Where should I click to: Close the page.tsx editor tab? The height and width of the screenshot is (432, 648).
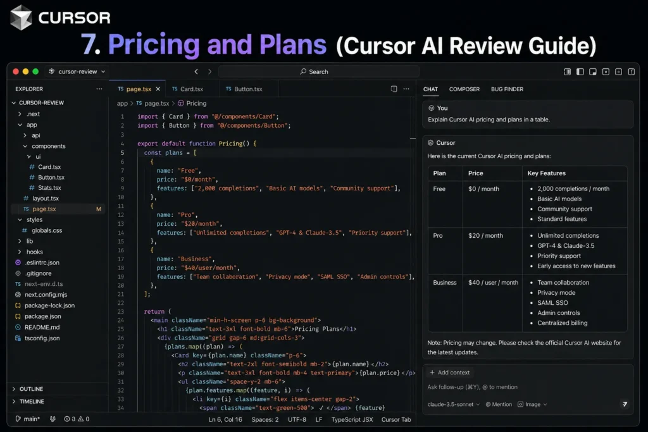158,89
